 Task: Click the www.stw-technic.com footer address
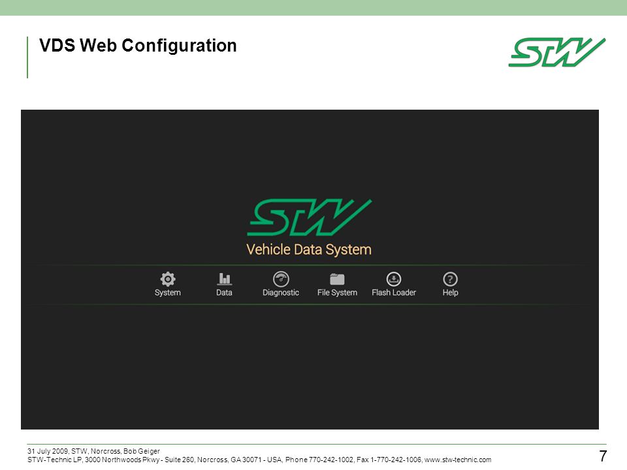click(458, 460)
